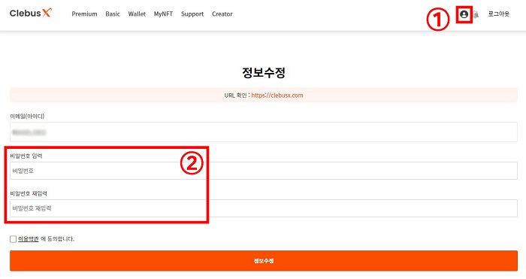Open the user profile icon

(x=464, y=14)
